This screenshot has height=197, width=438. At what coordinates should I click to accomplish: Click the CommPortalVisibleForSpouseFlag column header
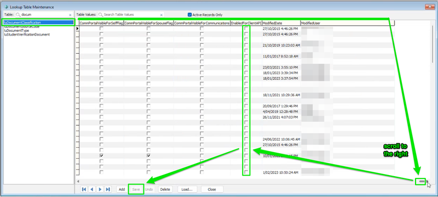pyautogui.click(x=148, y=23)
